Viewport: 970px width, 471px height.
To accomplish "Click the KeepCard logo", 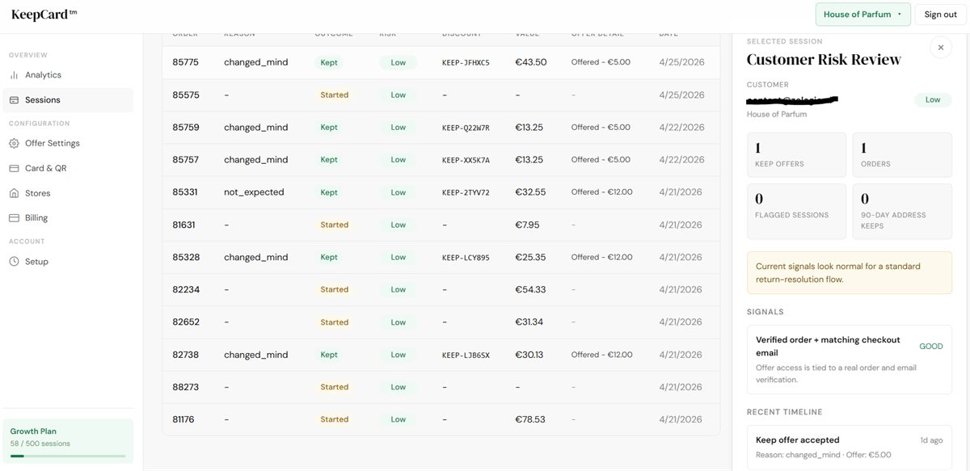I will [44, 15].
